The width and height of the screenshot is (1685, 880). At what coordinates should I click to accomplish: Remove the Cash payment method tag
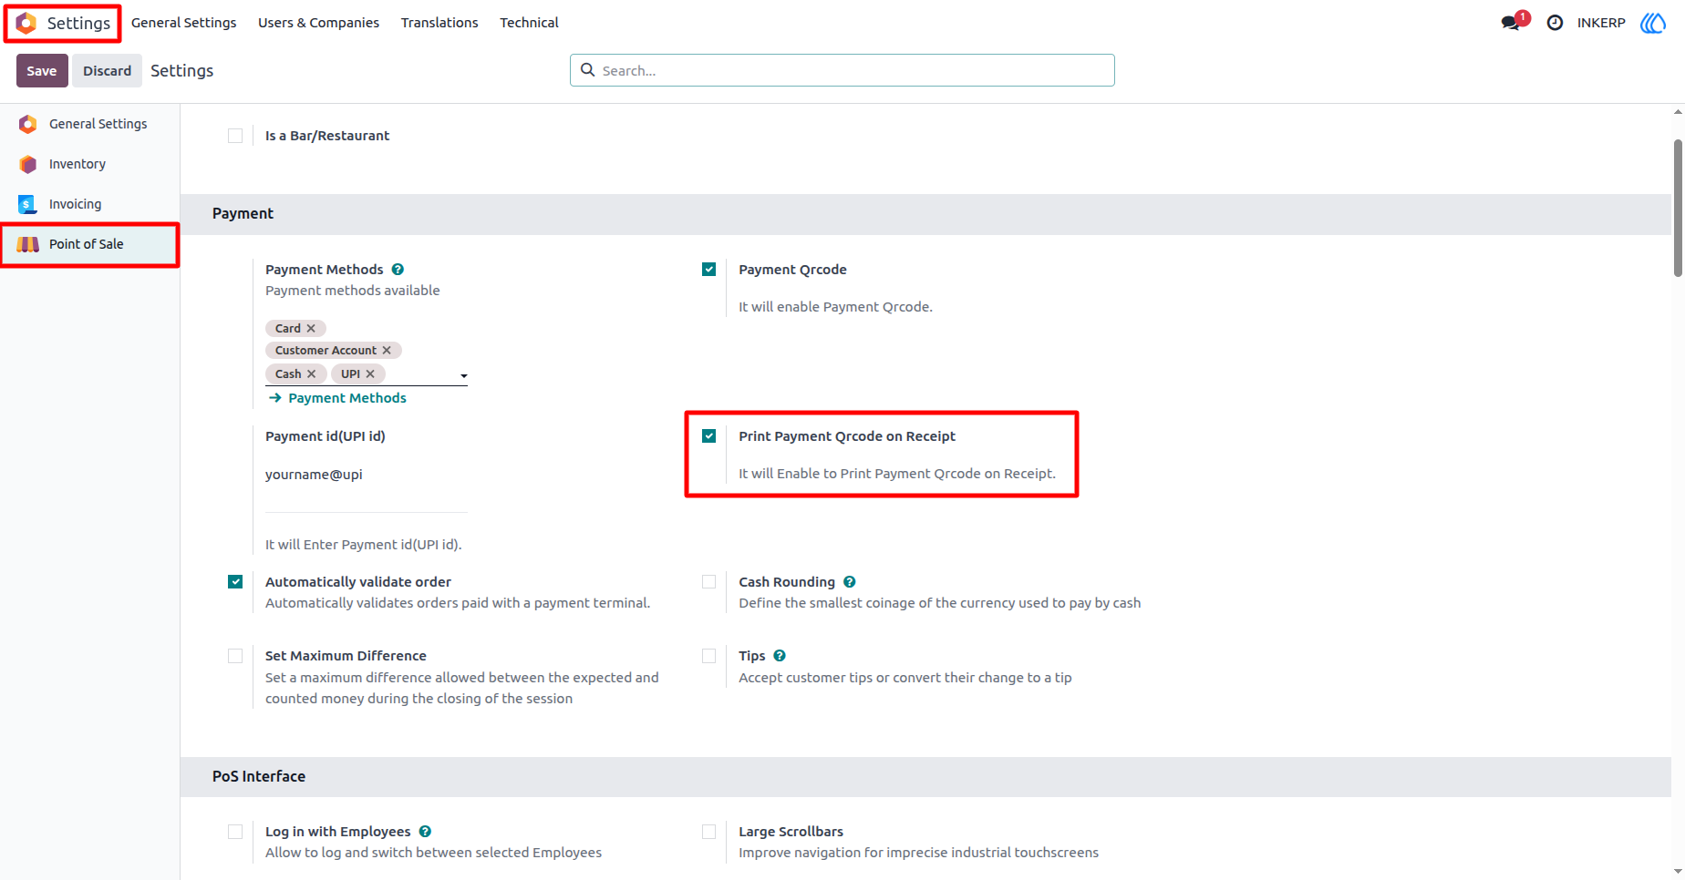click(311, 373)
